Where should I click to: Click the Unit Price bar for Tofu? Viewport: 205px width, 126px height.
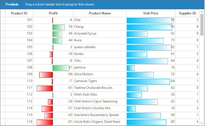click(147, 61)
